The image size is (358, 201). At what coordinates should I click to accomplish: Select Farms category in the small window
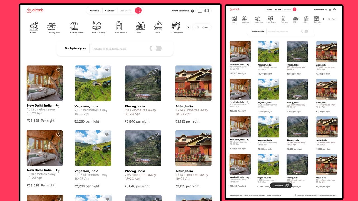point(234,19)
